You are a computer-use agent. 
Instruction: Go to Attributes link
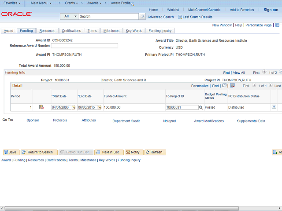(89, 120)
